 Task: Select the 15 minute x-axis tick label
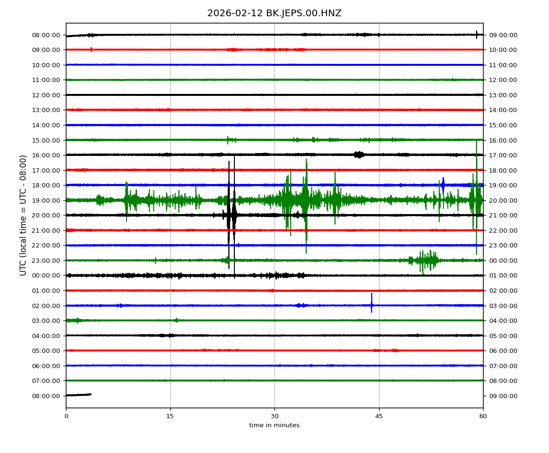170,416
